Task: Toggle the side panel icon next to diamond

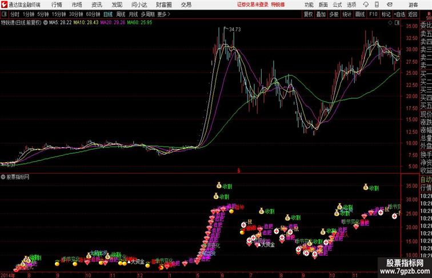Action: 397,23
